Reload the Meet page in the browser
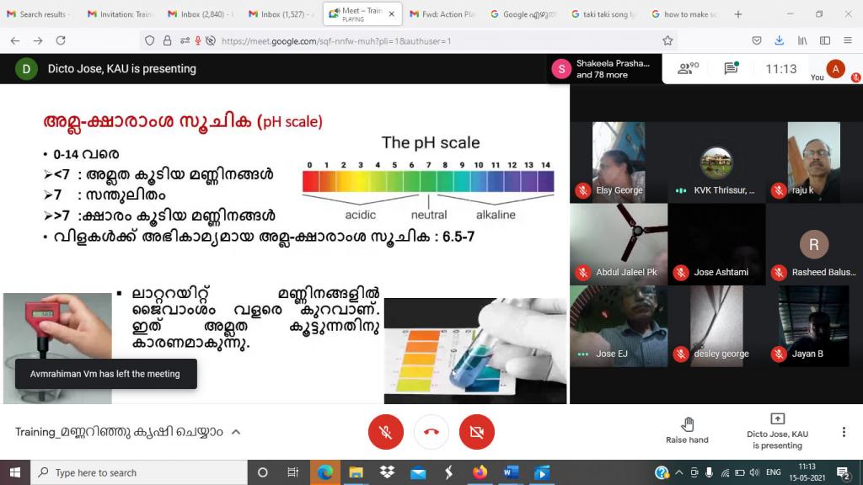 tap(62, 40)
